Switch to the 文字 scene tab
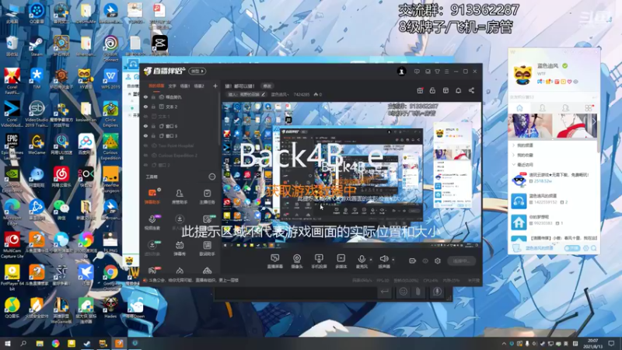The image size is (622, 350). pyautogui.click(x=172, y=86)
